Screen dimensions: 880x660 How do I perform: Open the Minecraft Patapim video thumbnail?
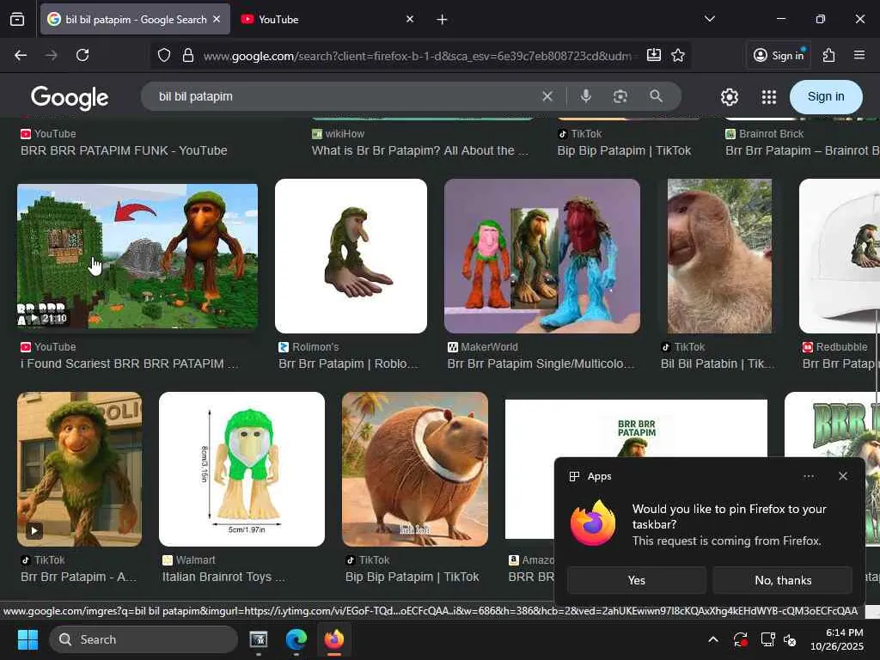137,256
